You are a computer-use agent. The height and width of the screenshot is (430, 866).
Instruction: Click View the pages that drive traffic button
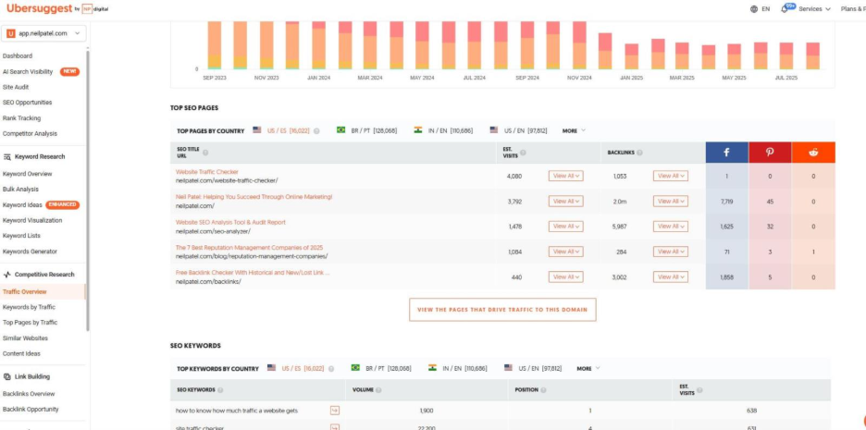point(502,310)
